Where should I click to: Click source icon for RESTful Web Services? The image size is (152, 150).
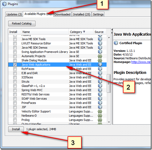click(x=100, y=94)
